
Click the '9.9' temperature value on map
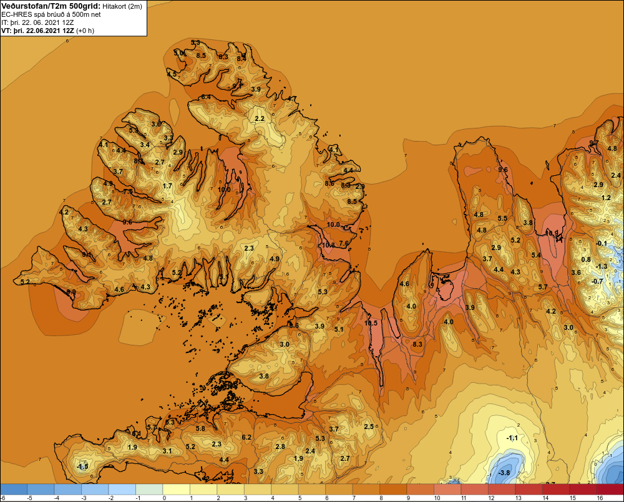coord(71,292)
